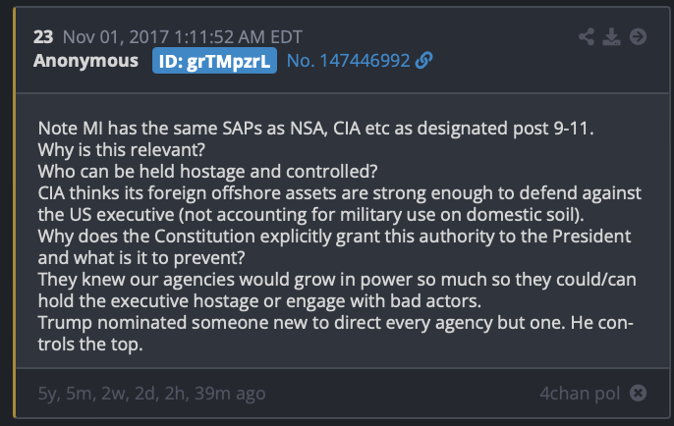The image size is (674, 426).
Task: Click the "Why does the Constitution explicitly grant" sentence
Action: click(334, 247)
